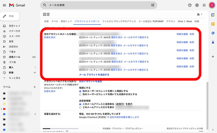Open the main menu hamburger icon
Viewport: 217px width, 133px height.
click(x=4, y=5)
